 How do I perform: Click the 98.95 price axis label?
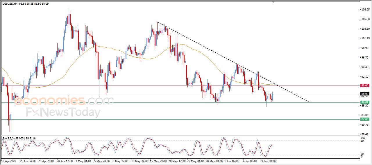365,48
